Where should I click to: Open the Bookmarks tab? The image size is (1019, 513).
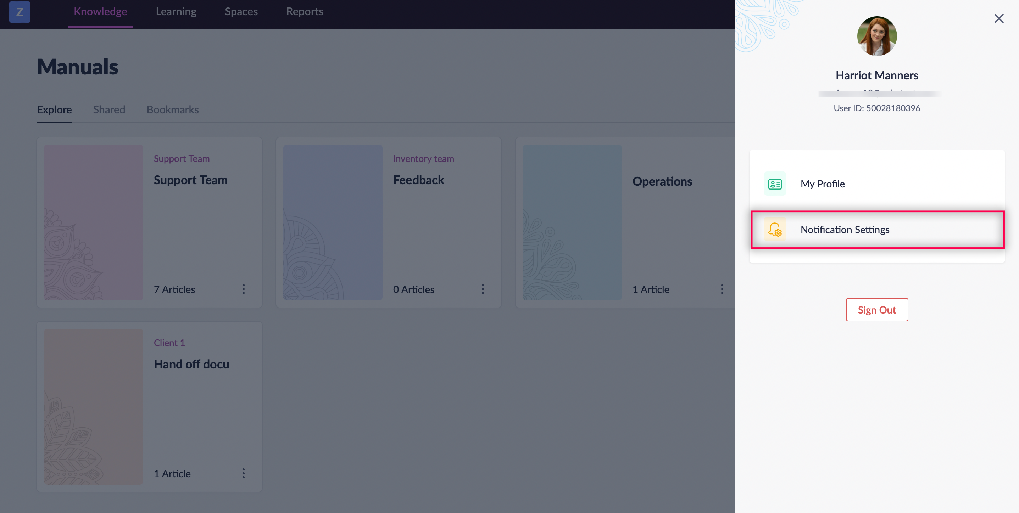pyautogui.click(x=172, y=109)
